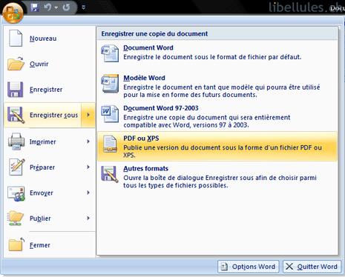Screen dimensions: 345x277
Task: Choose Enregistrer sous in the menu
Action: click(x=43, y=115)
